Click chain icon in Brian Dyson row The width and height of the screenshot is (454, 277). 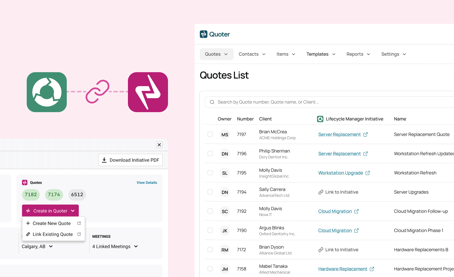pyautogui.click(x=321, y=250)
